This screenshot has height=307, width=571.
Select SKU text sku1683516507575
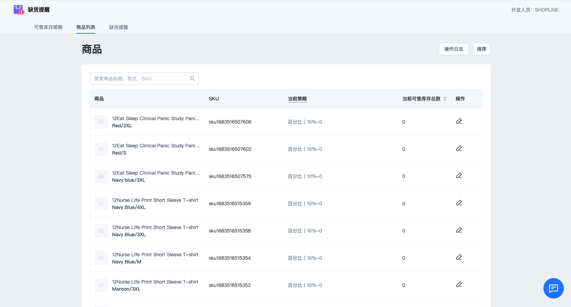tap(230, 176)
